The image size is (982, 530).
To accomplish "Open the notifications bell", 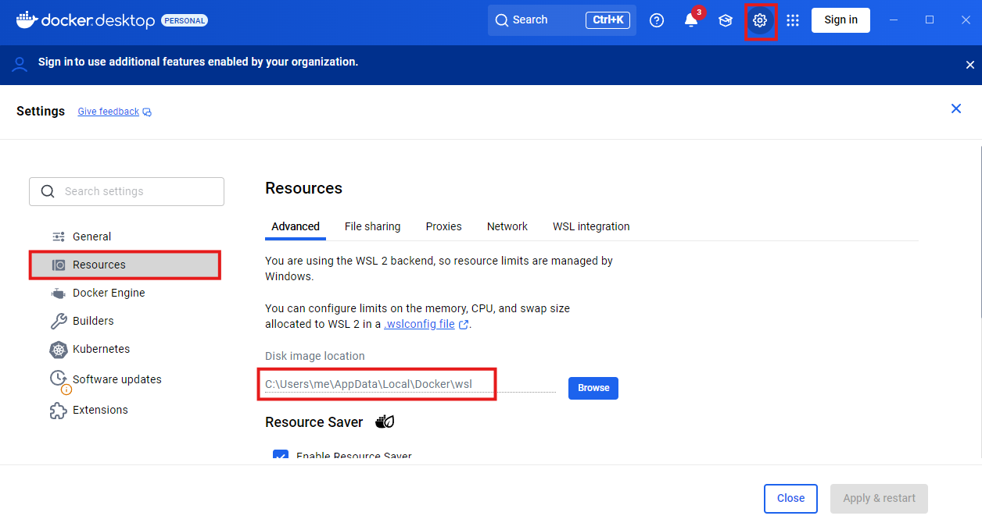I will coord(691,20).
